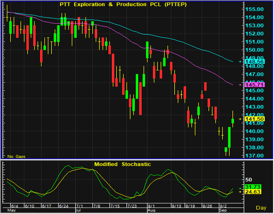The image size is (274, 214).
Task: Click the 7/15 date marker
Action: (x=115, y=206)
